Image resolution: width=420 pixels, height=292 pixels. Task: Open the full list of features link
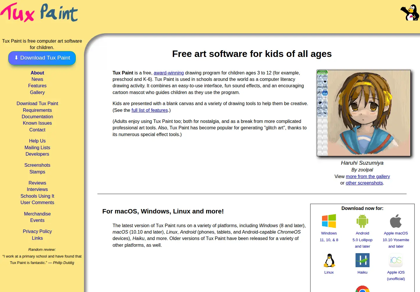(x=150, y=110)
